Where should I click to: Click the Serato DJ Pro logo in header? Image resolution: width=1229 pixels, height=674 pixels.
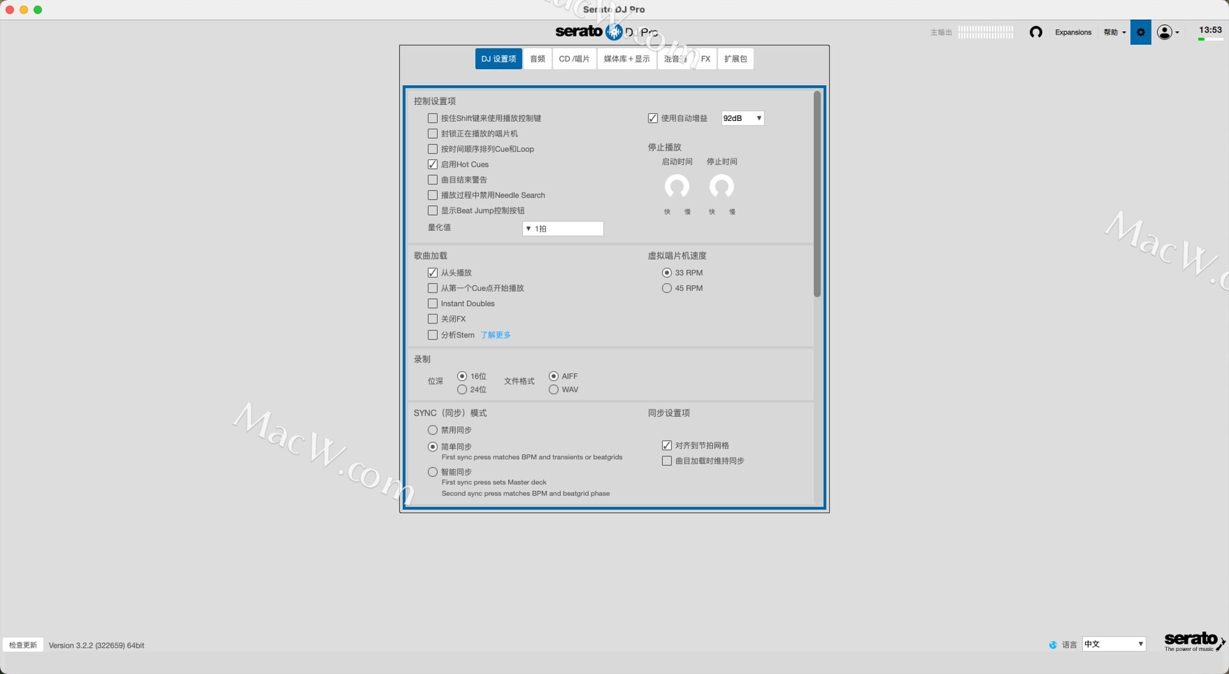click(606, 31)
